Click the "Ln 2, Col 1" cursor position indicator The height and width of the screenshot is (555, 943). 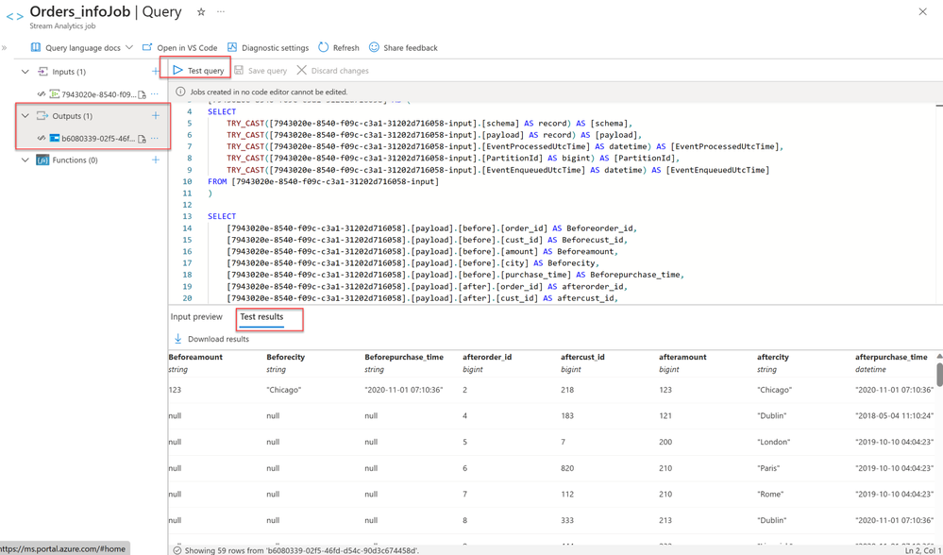click(923, 550)
